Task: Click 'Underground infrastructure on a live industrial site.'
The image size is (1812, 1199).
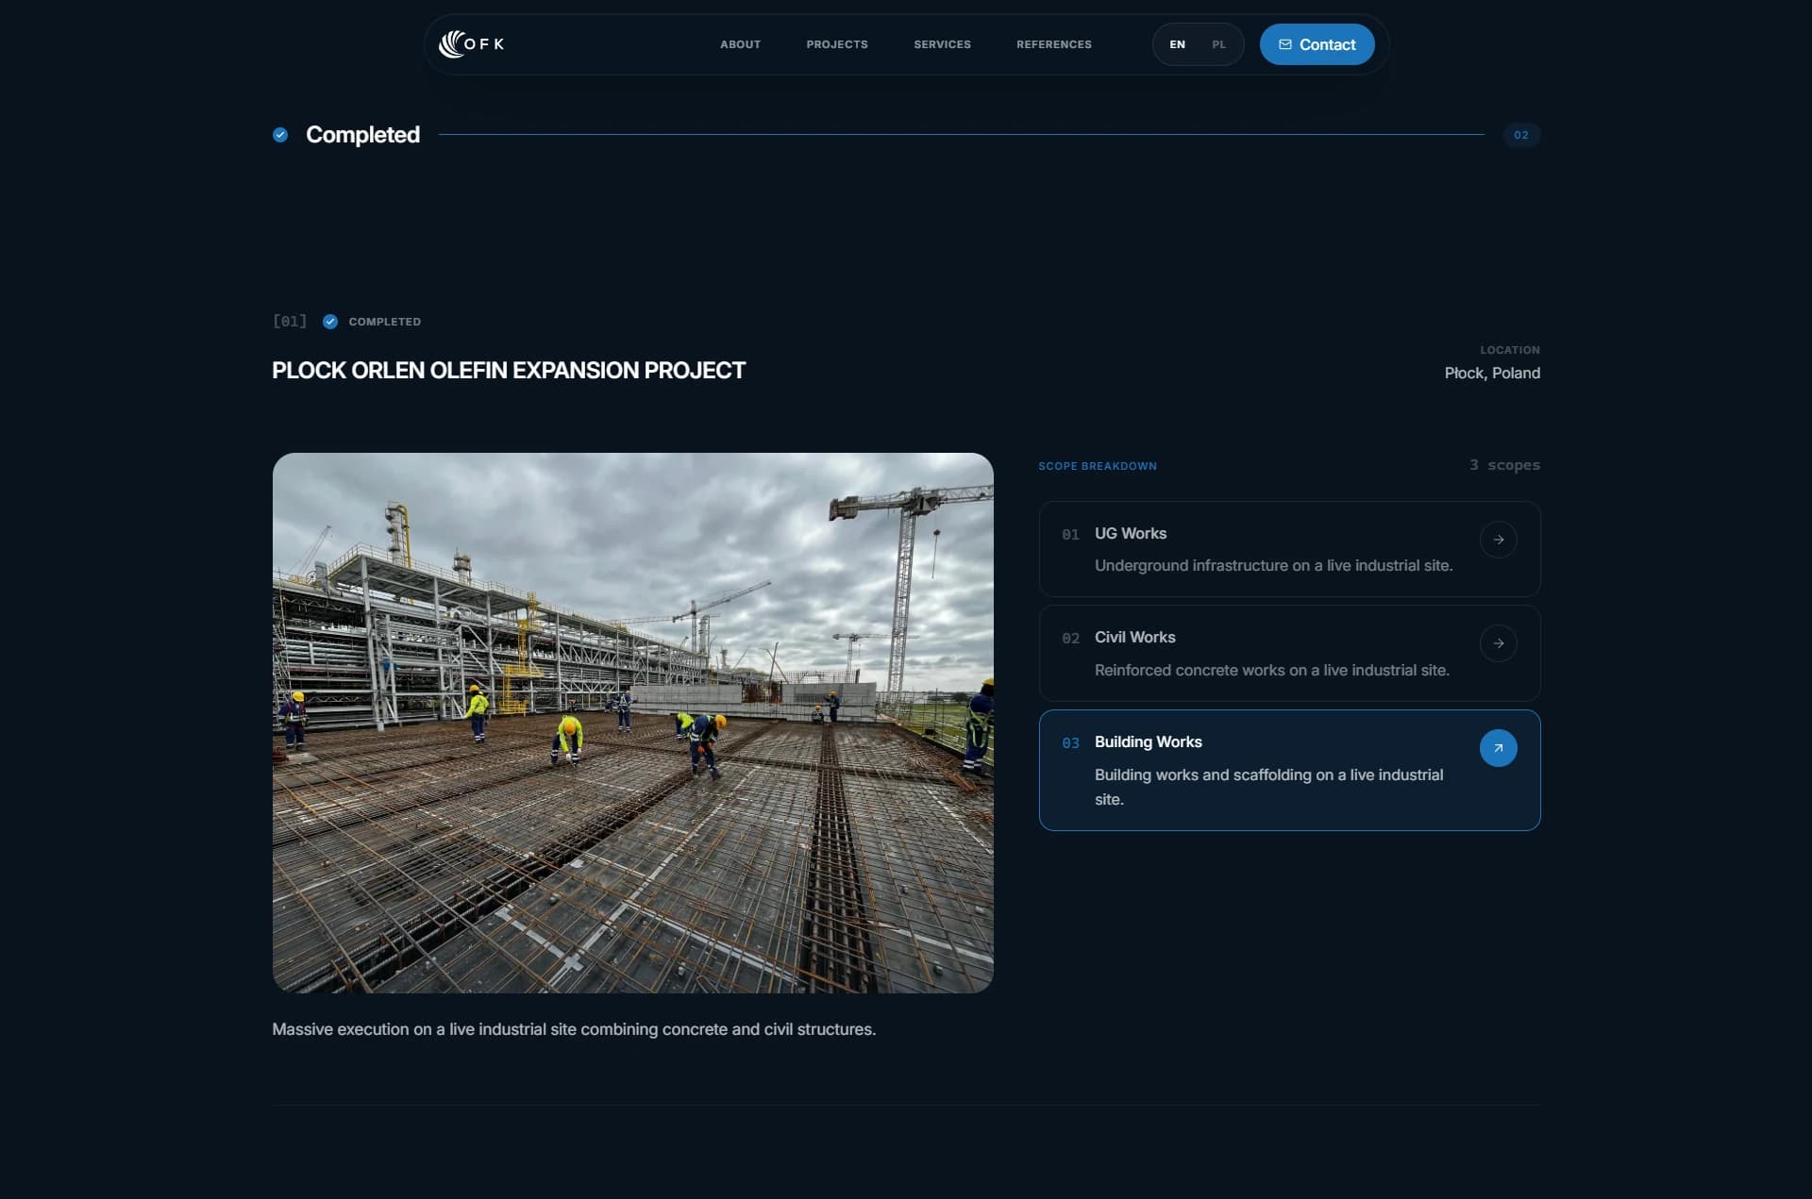Action: pos(1273,565)
